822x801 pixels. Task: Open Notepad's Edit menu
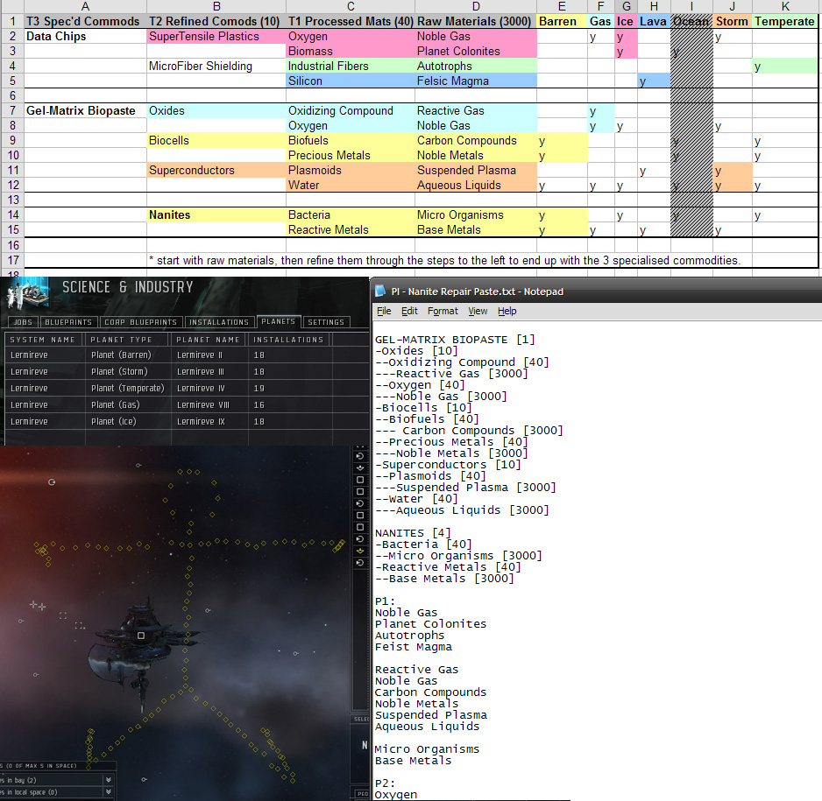[x=409, y=311]
